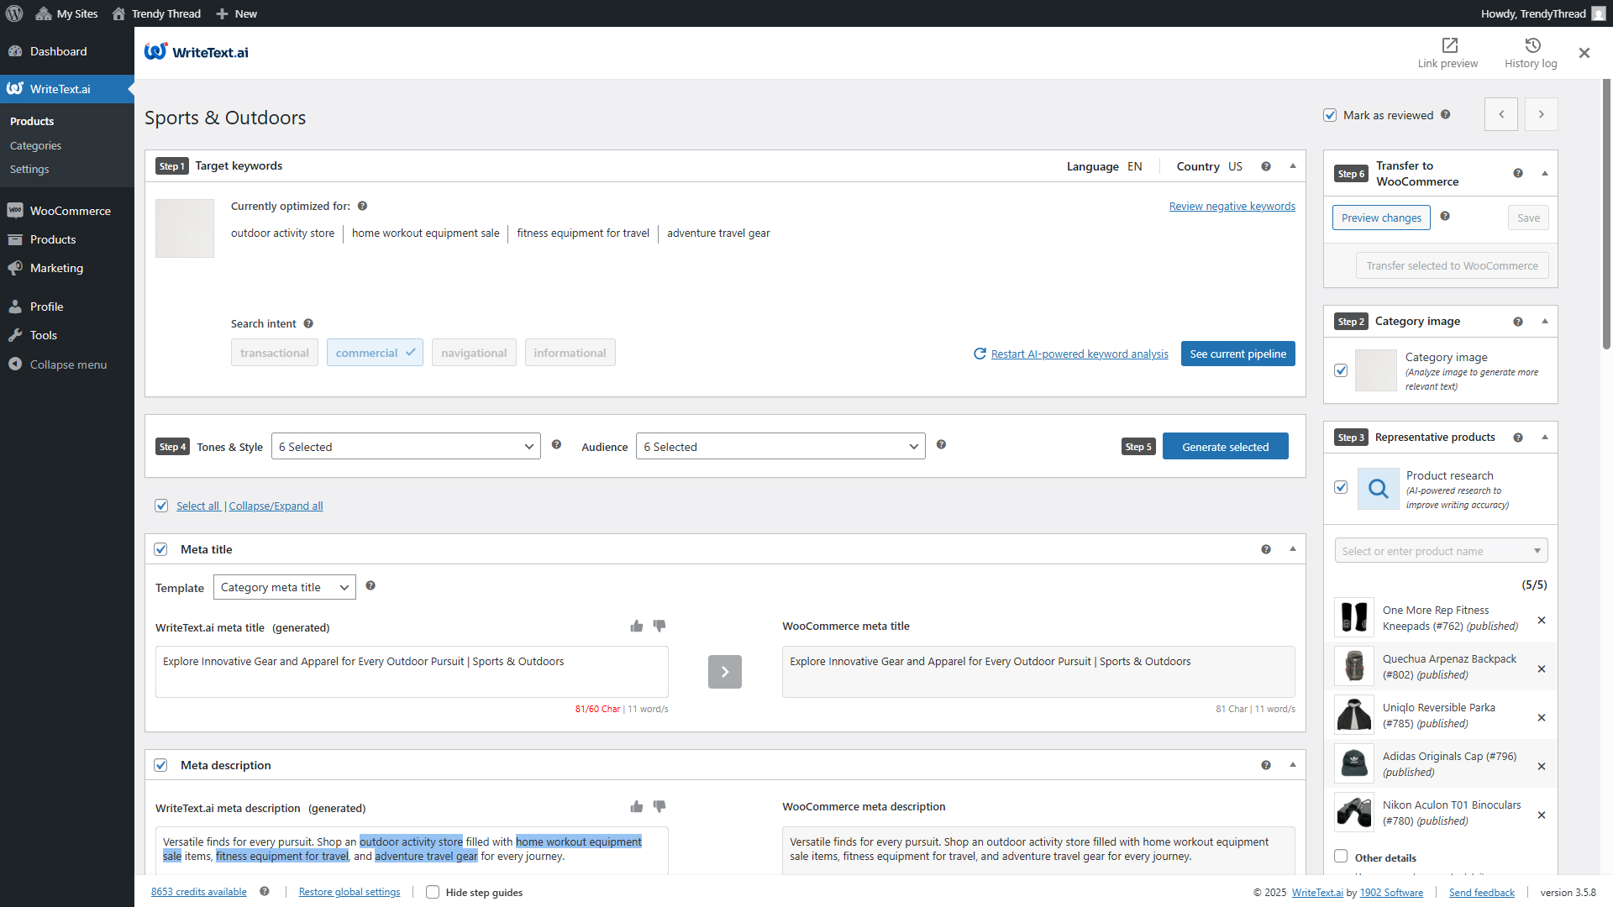Open the Tones & Style dropdown
Screen dimensions: 1613x907
405,446
